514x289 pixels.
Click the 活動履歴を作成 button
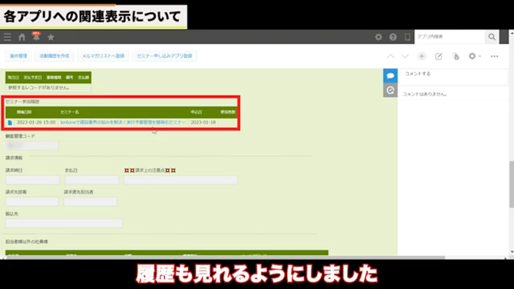(54, 56)
